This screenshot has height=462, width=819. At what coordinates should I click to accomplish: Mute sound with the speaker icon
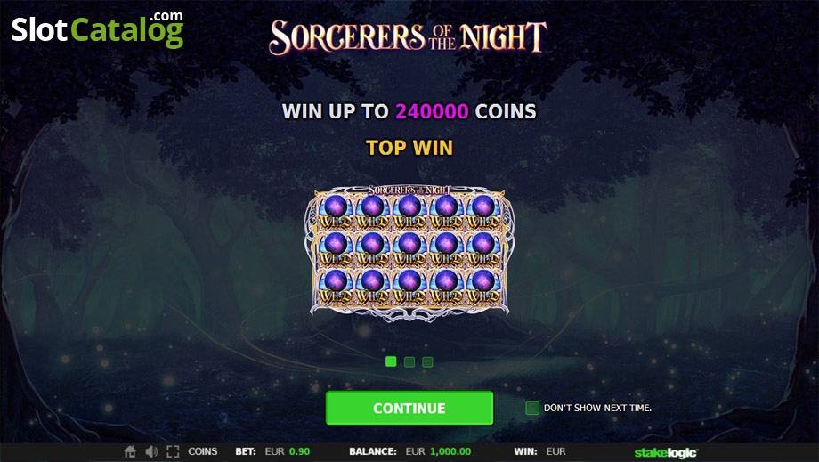pos(151,451)
